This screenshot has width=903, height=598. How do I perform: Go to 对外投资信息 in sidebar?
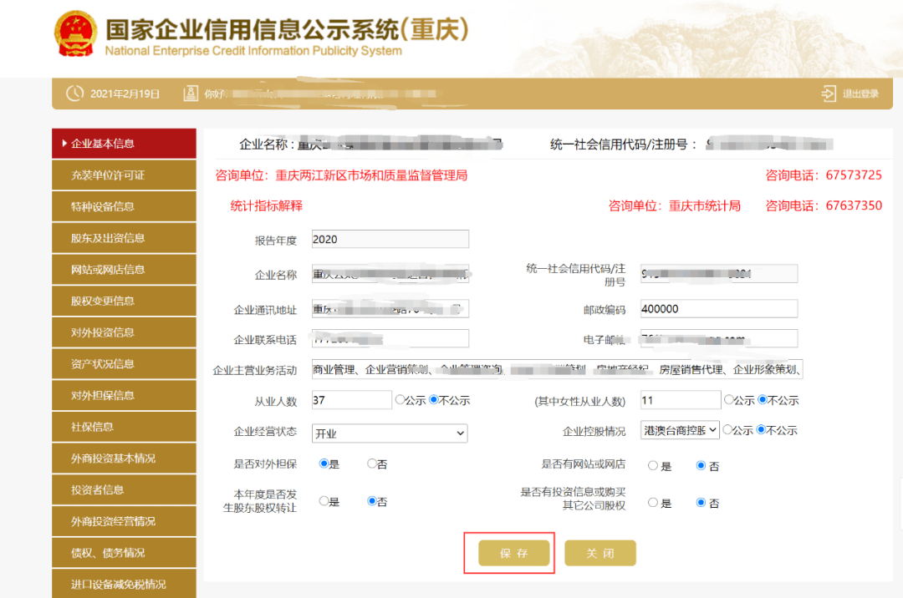(124, 332)
